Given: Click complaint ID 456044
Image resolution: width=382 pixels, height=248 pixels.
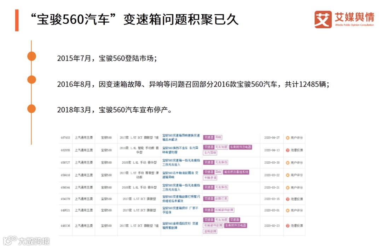Looking at the screenshot, I should (x=65, y=188).
